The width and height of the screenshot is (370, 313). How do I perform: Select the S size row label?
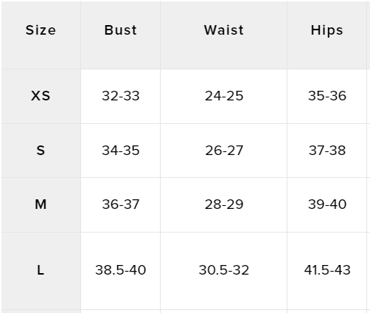click(x=41, y=151)
